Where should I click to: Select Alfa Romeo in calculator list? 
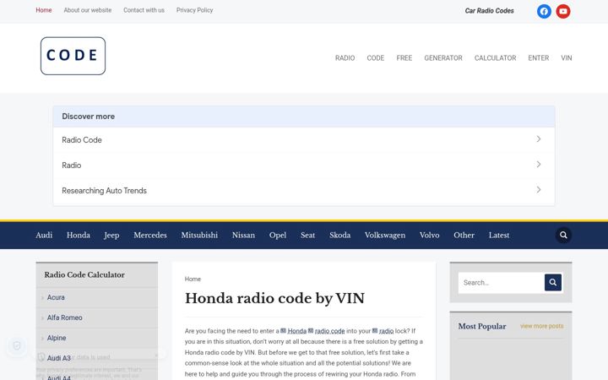[x=65, y=318]
